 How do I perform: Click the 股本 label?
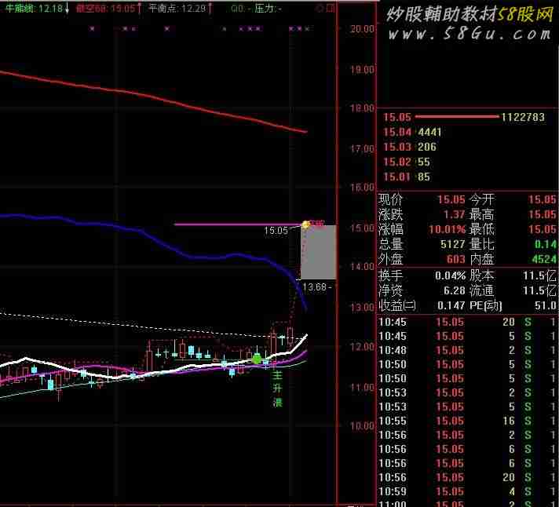pyautogui.click(x=481, y=275)
